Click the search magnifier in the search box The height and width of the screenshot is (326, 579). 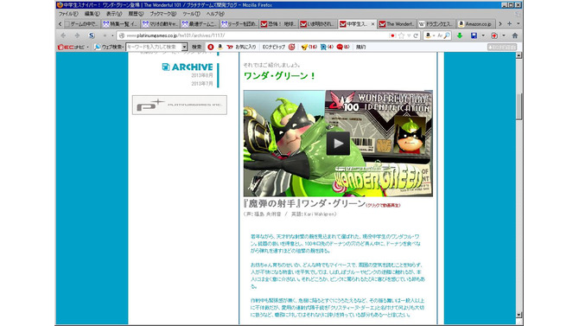pyautogui.click(x=447, y=35)
